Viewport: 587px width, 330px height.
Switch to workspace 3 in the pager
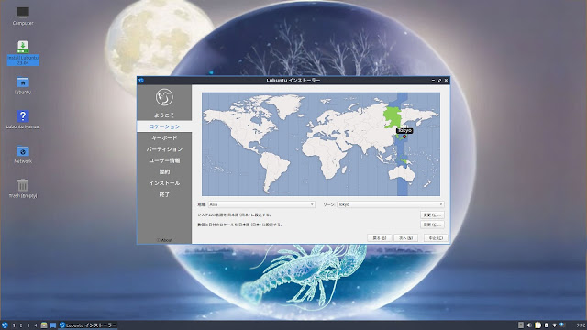[x=28, y=325]
